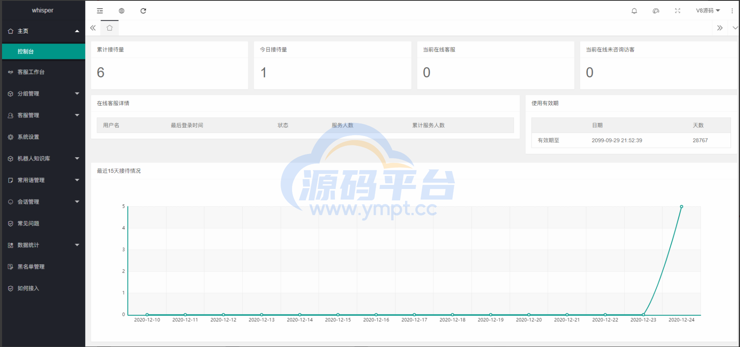Click the chart data point for 2020-12-24
This screenshot has height=347, width=740.
(x=681, y=207)
